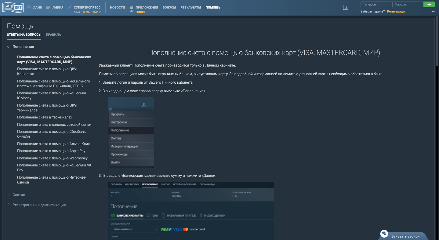439x240 pixels.
Task: Open mobile payment Мегафон, МТС topic
Action: [54, 84]
